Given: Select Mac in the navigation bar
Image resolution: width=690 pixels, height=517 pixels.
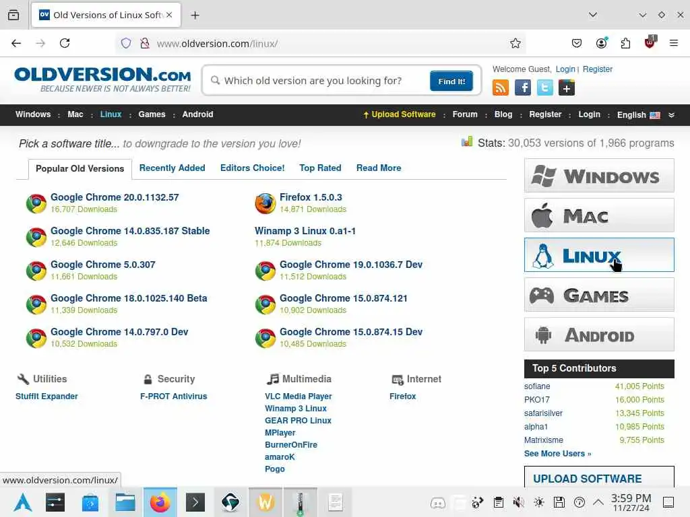Looking at the screenshot, I should pyautogui.click(x=75, y=114).
